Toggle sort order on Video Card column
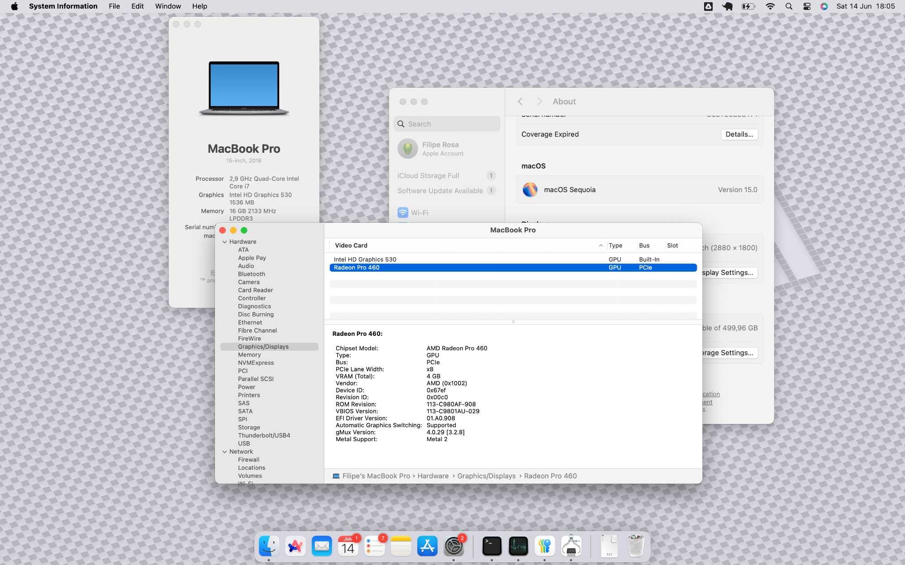The height and width of the screenshot is (565, 905). point(600,245)
